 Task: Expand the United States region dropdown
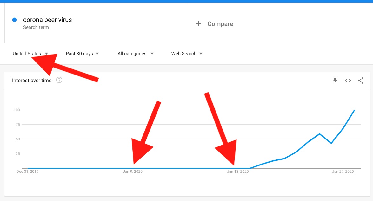[x=30, y=54]
